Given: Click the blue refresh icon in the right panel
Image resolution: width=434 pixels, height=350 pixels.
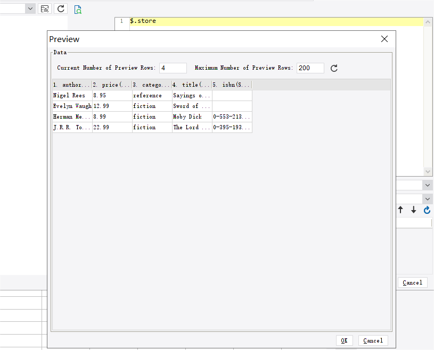Looking at the screenshot, I should coord(427,210).
